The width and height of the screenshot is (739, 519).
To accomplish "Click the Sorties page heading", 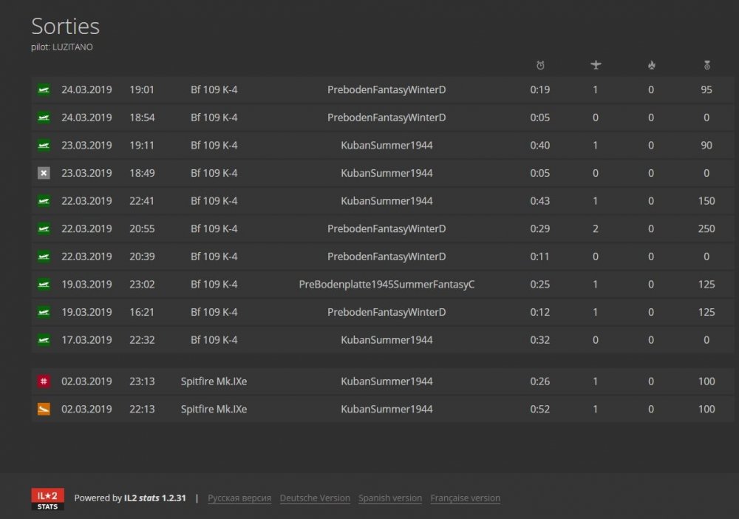I will (x=66, y=27).
